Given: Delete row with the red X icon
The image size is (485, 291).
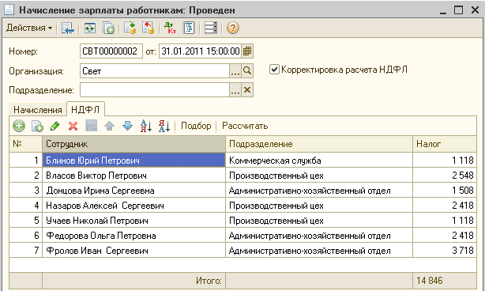Looking at the screenshot, I should pyautogui.click(x=73, y=126).
